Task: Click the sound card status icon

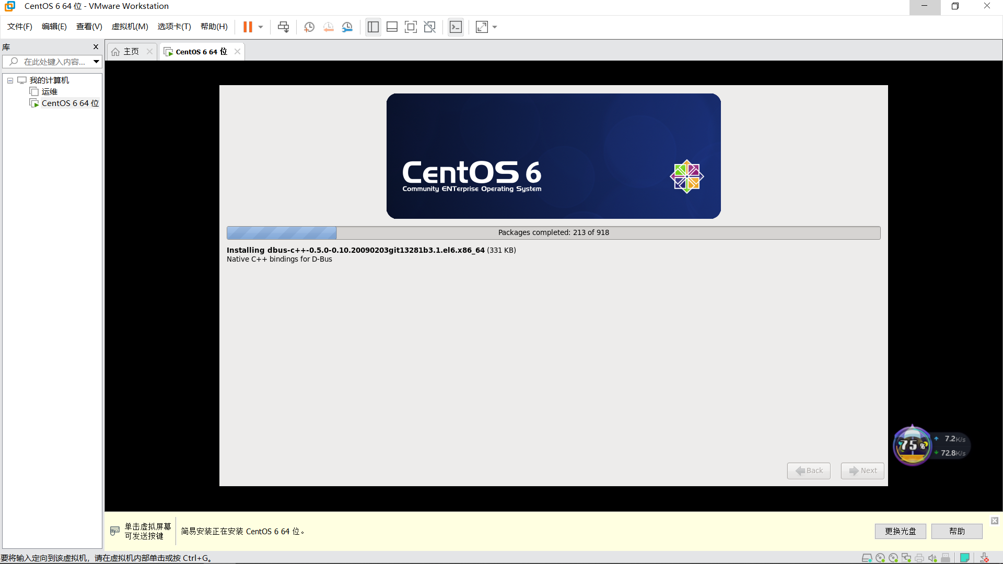Action: coord(932,558)
